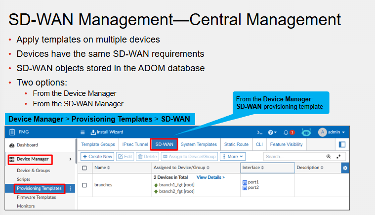375x215 pixels.
Task: Expand the Device Manager chevron
Action: pos(70,159)
